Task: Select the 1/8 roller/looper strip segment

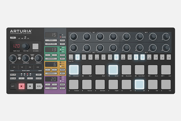Action: tap(22, 67)
